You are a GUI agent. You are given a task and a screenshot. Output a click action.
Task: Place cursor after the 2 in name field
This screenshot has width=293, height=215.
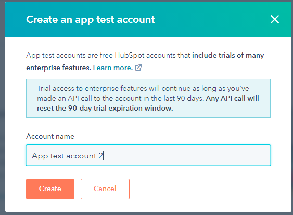pos(103,156)
